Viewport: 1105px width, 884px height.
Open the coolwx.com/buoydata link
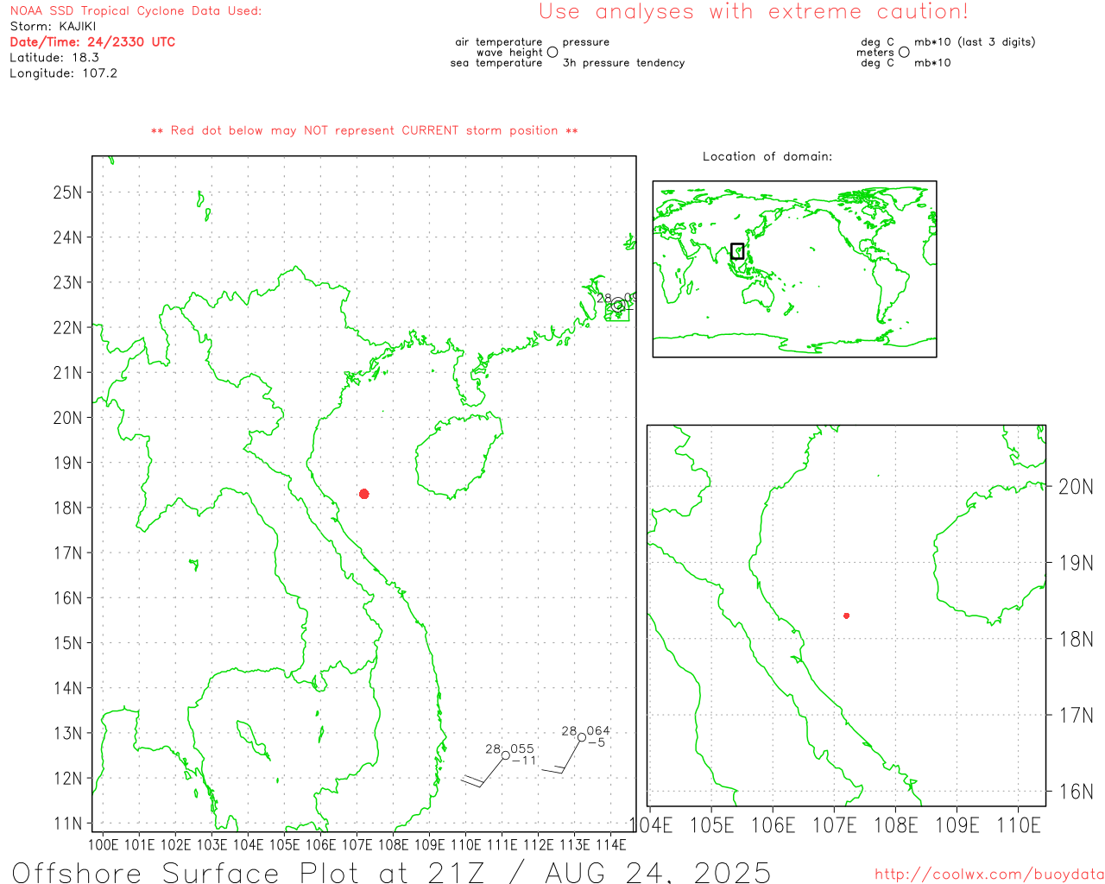(989, 875)
